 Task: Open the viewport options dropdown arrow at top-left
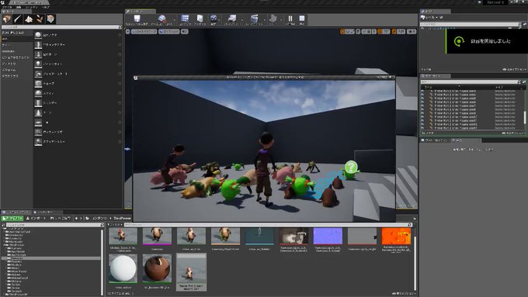coord(127,32)
